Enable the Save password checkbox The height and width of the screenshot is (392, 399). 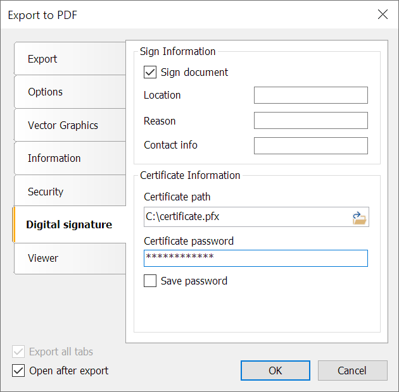point(150,281)
